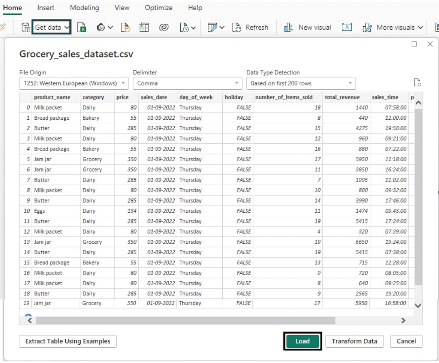Open the Optimize menu

[x=158, y=8]
